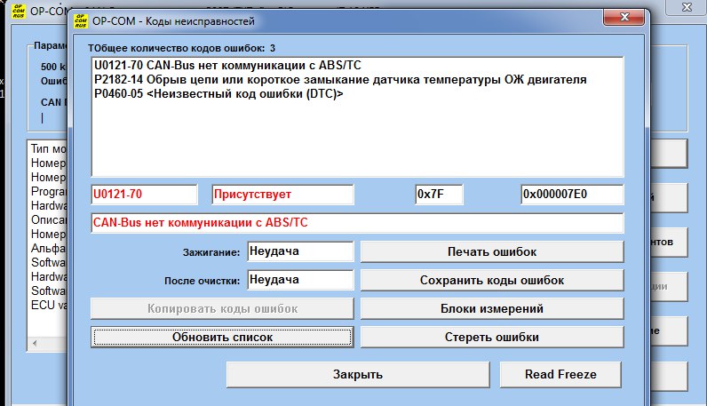The width and height of the screenshot is (707, 406).
Task: Close the fault codes dialog with the red X
Action: tap(624, 19)
